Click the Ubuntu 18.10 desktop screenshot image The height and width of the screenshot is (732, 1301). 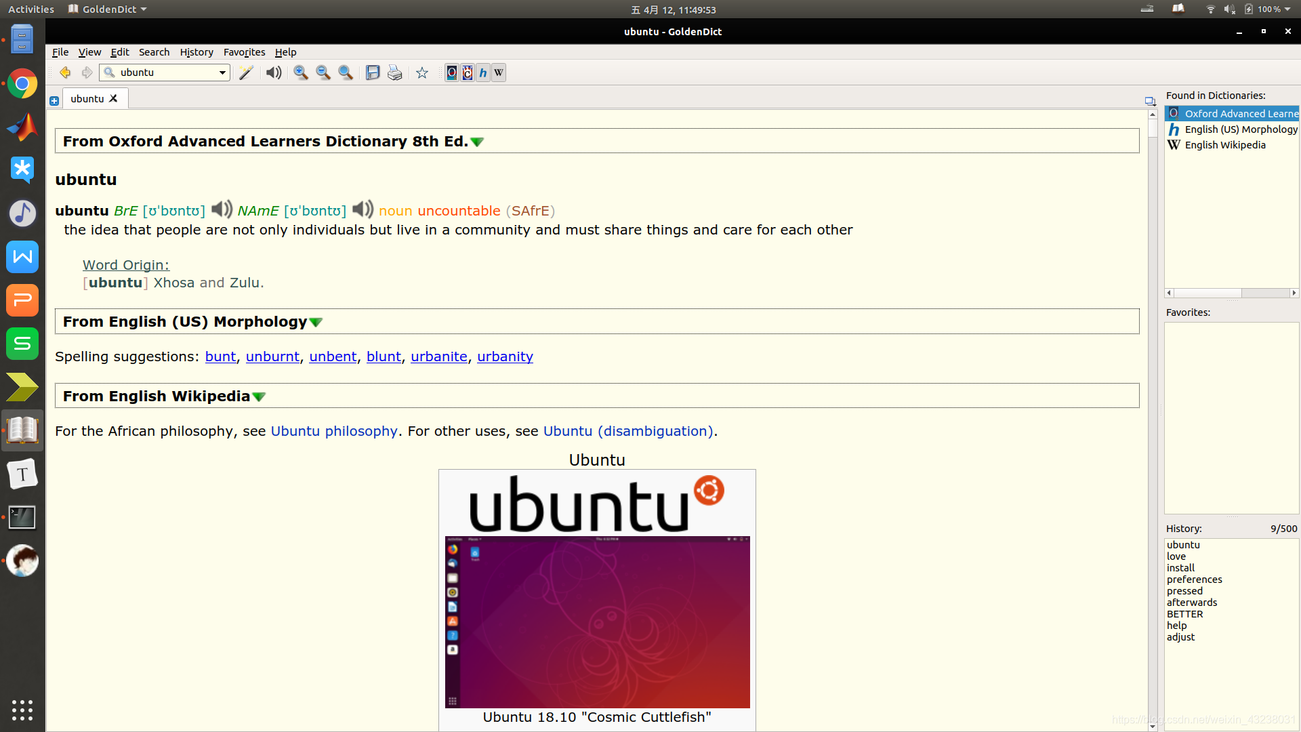(597, 622)
